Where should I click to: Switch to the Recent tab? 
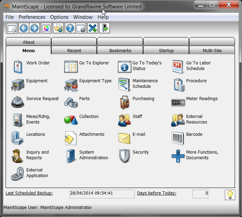tap(74, 50)
